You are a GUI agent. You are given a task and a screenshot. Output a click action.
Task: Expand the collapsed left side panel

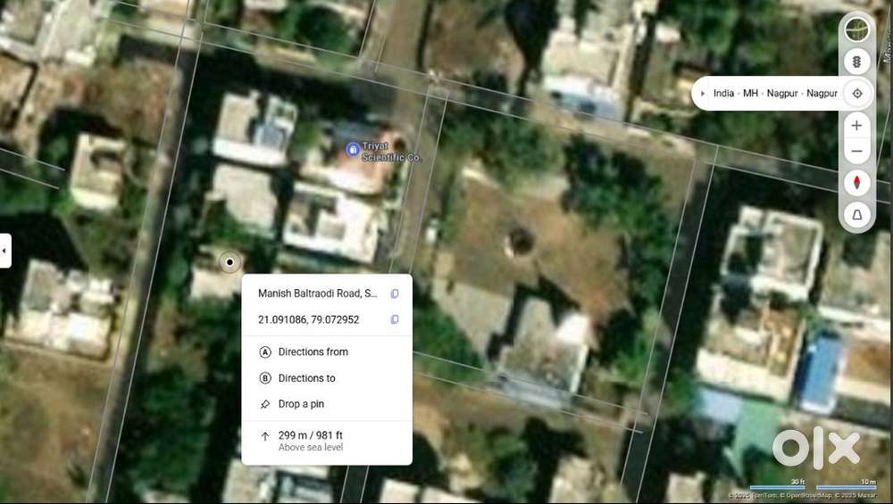coord(4,251)
